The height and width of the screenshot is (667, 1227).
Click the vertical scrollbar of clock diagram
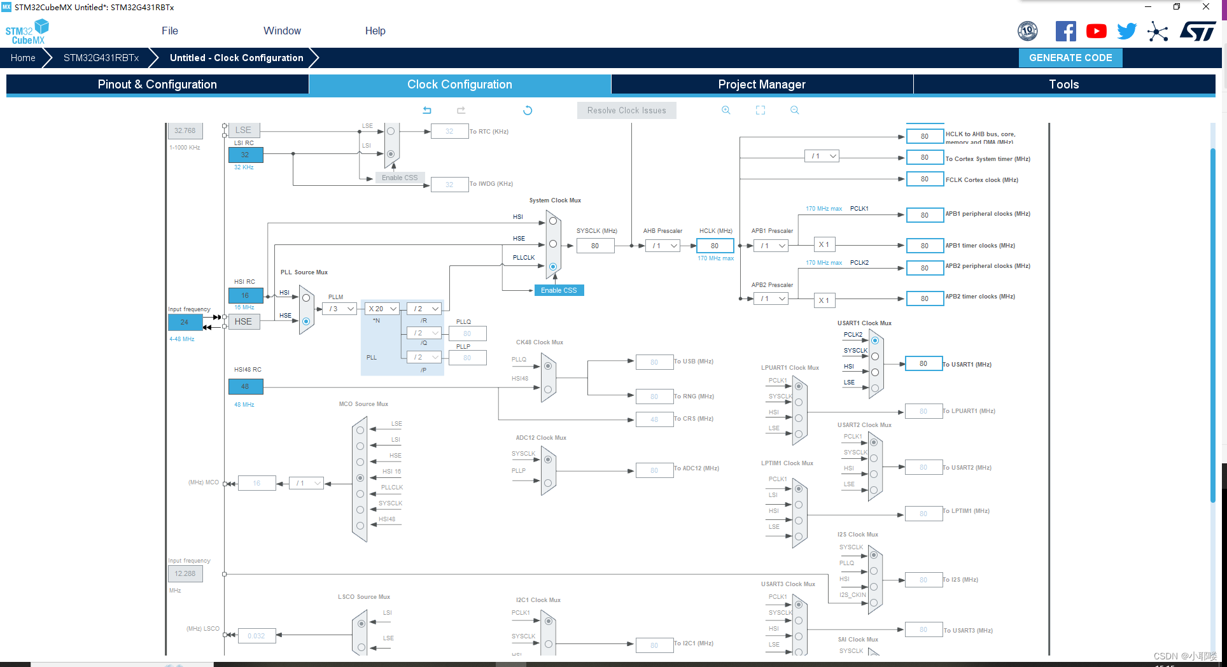[1213, 325]
